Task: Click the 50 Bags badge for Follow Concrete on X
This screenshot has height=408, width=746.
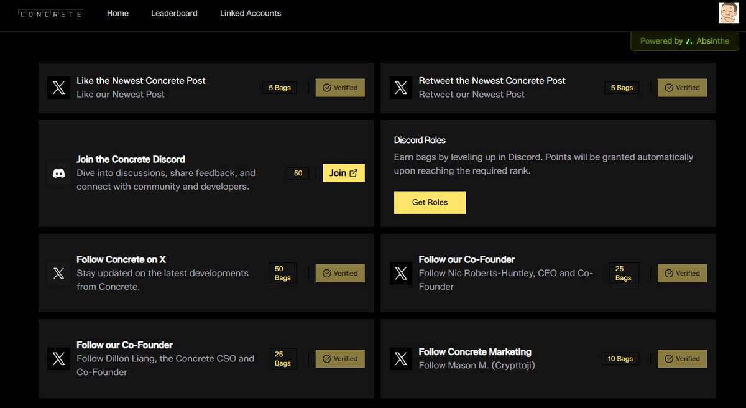Action: tap(283, 273)
